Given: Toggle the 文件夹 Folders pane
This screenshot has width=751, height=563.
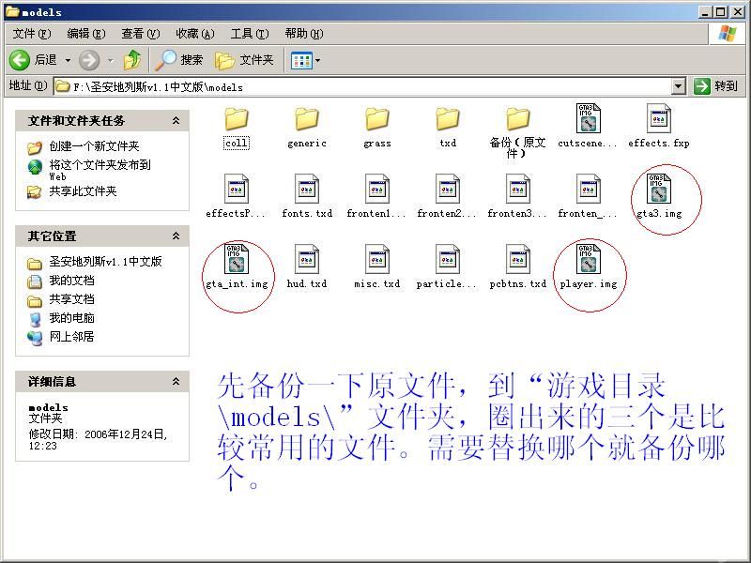Looking at the screenshot, I should [244, 60].
